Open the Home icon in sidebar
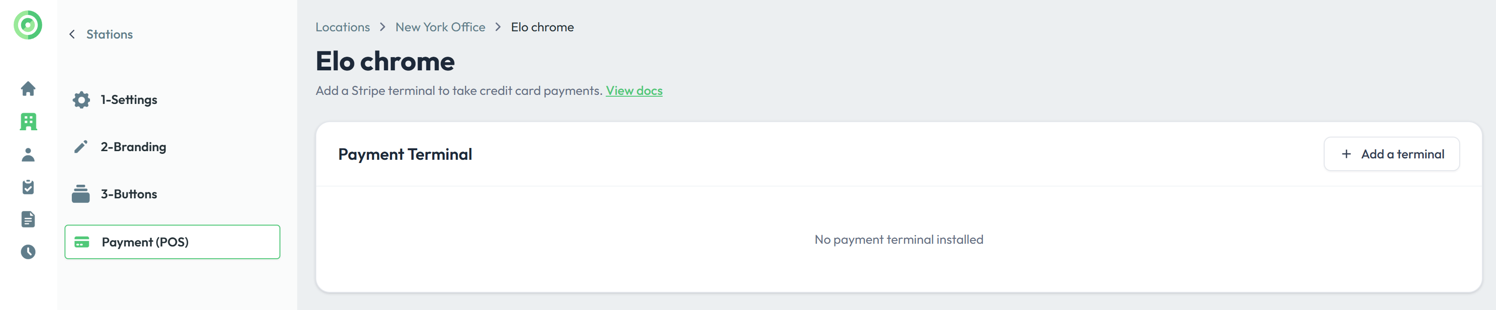Image resolution: width=1496 pixels, height=310 pixels. pyautogui.click(x=28, y=89)
